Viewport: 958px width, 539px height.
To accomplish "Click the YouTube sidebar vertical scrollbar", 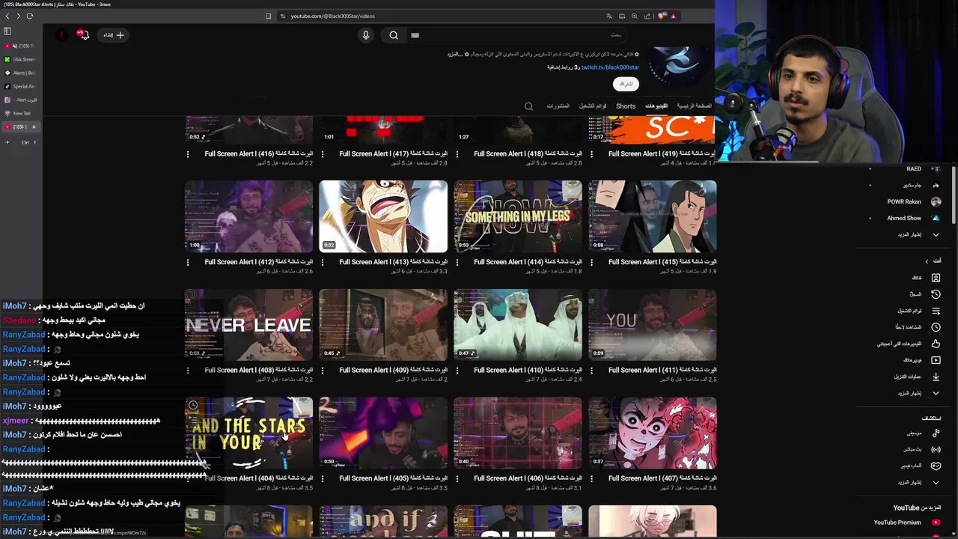I will tap(954, 195).
